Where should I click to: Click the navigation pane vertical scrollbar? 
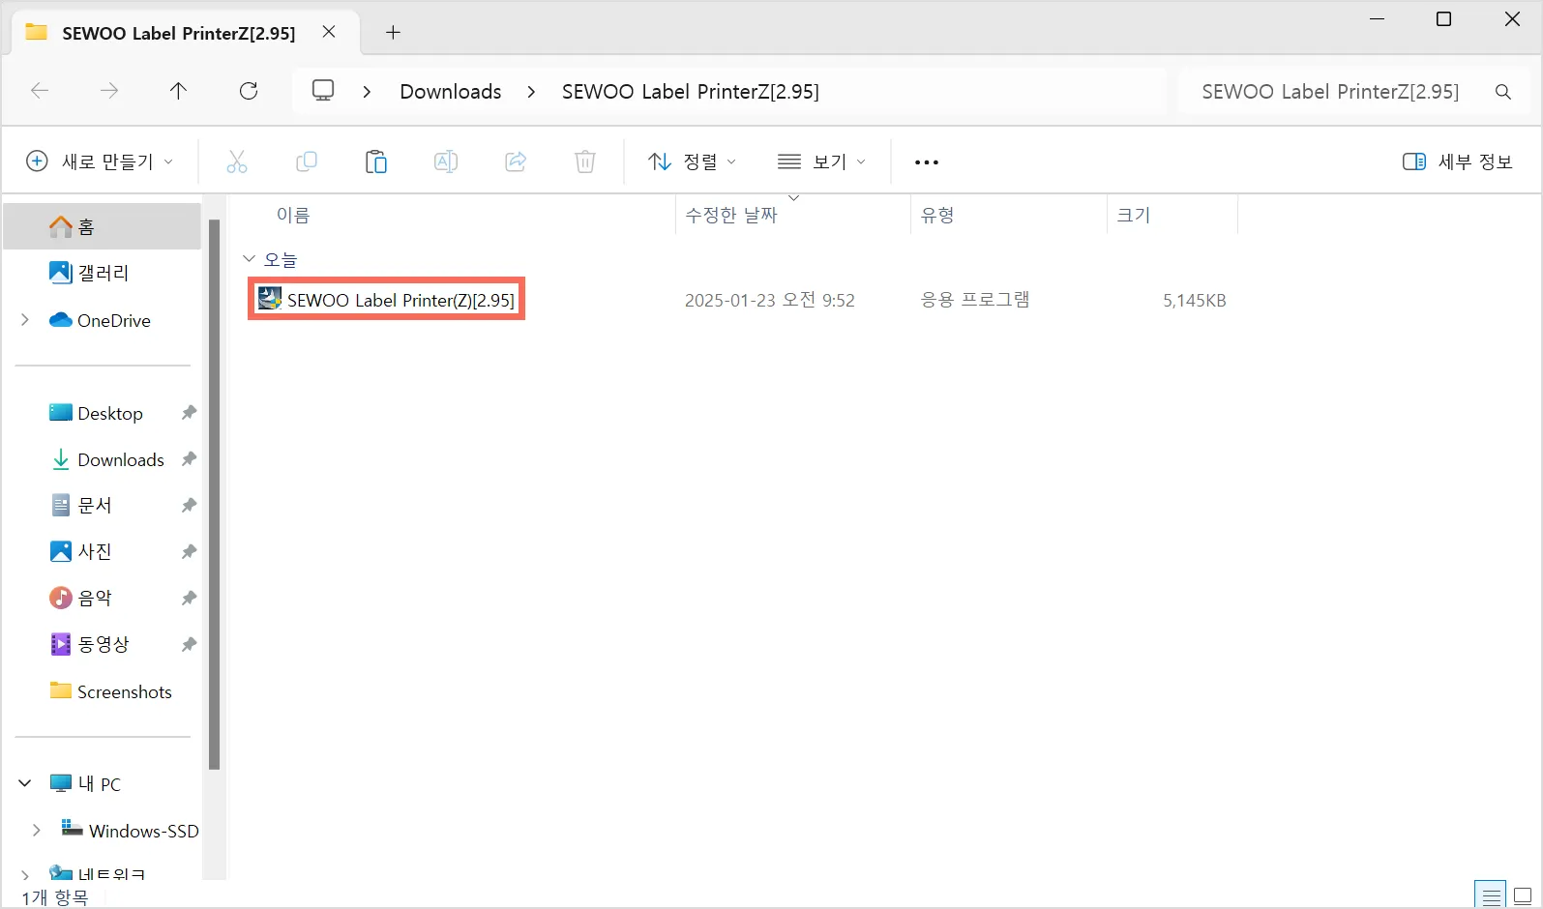click(x=215, y=493)
